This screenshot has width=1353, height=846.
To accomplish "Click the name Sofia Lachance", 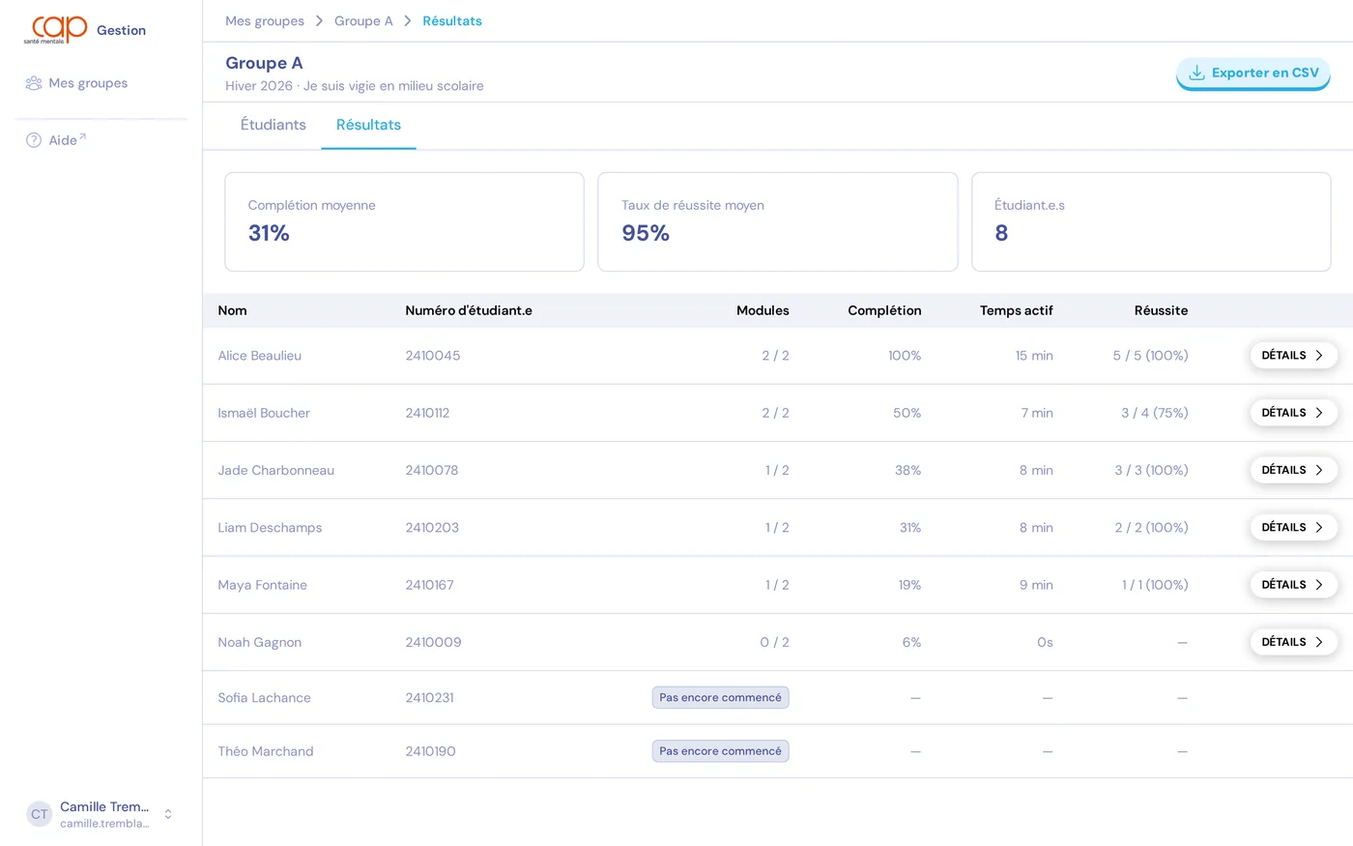I will [x=265, y=698].
